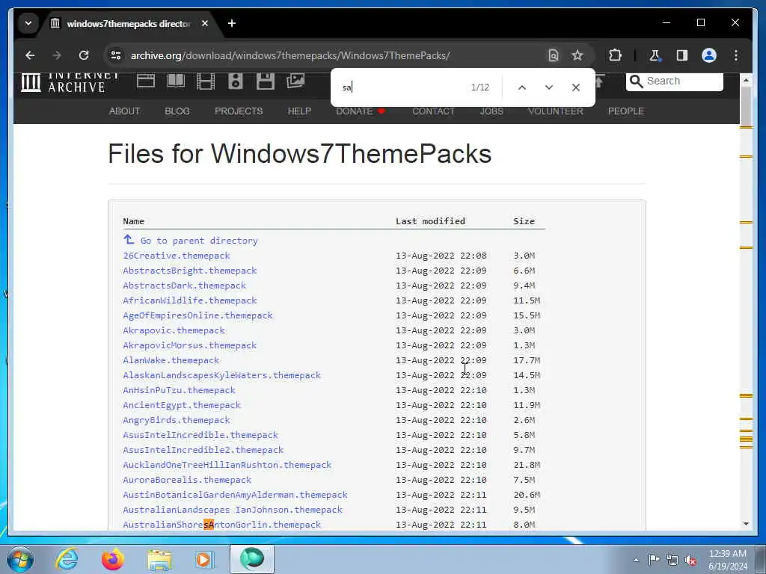Click page scrollbar up arrow
The width and height of the screenshot is (766, 574).
pos(746,79)
